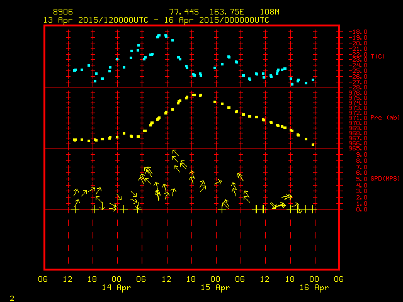Click the 971.0 value beside Pre (mb)
Viewport: 403px width, 302px height.
358,118
